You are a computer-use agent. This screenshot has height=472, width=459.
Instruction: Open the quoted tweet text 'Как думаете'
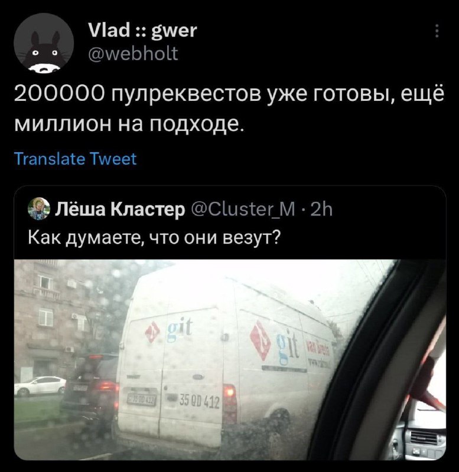click(x=154, y=238)
